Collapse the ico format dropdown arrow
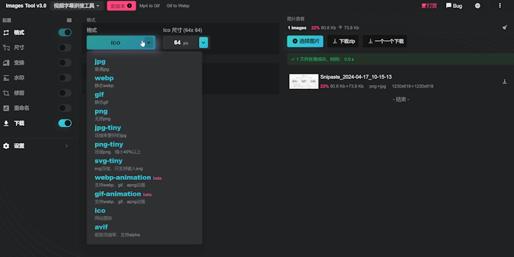 pyautogui.click(x=148, y=43)
